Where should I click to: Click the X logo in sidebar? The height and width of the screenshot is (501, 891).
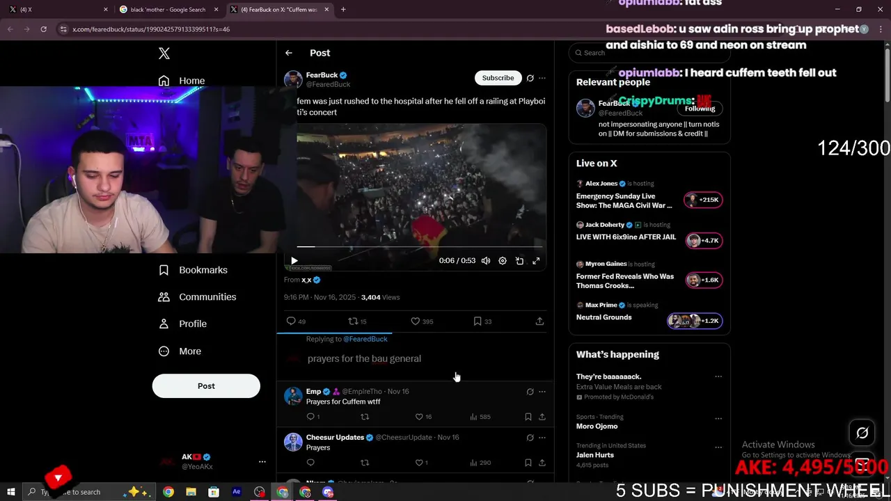164,54
